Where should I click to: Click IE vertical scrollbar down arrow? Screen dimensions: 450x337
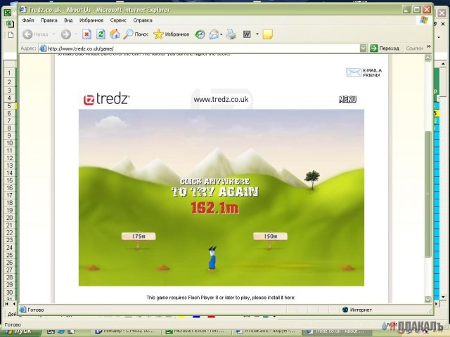click(x=428, y=299)
